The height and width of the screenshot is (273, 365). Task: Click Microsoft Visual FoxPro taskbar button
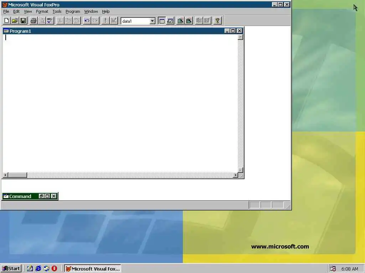93,269
